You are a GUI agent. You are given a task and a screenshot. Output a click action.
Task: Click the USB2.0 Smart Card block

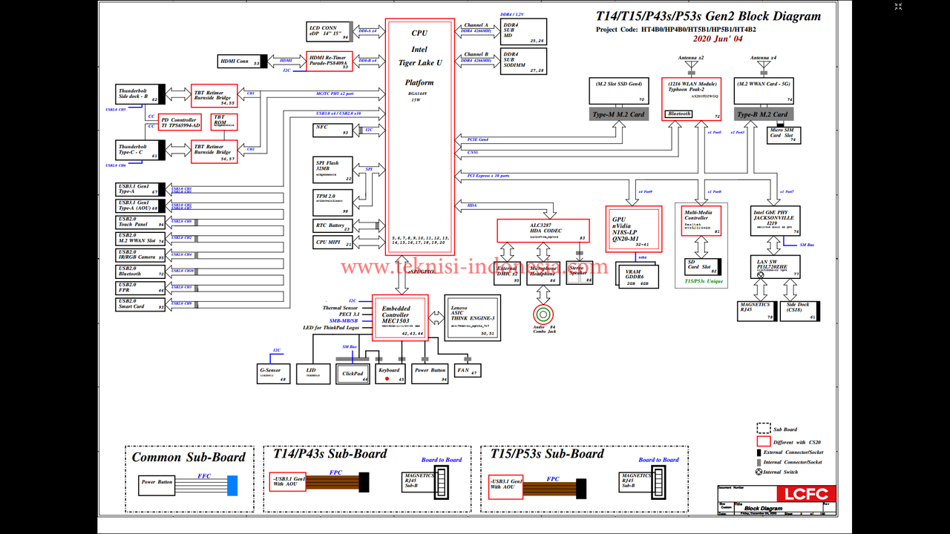(x=141, y=303)
